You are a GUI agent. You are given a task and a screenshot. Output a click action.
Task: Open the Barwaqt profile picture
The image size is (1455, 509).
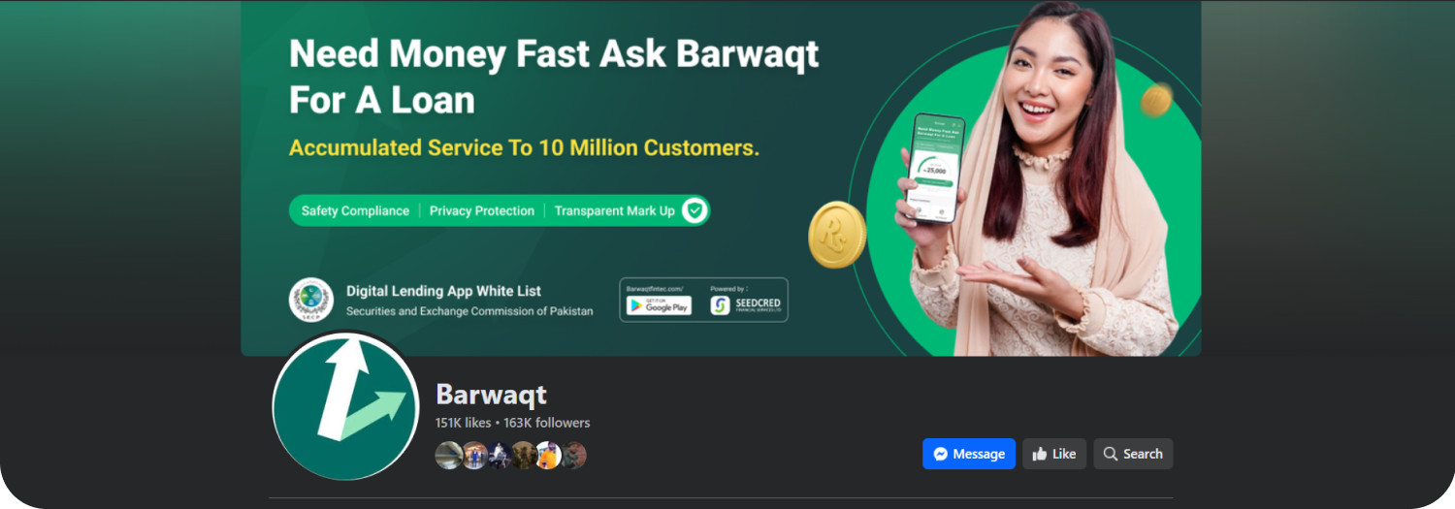pos(346,406)
